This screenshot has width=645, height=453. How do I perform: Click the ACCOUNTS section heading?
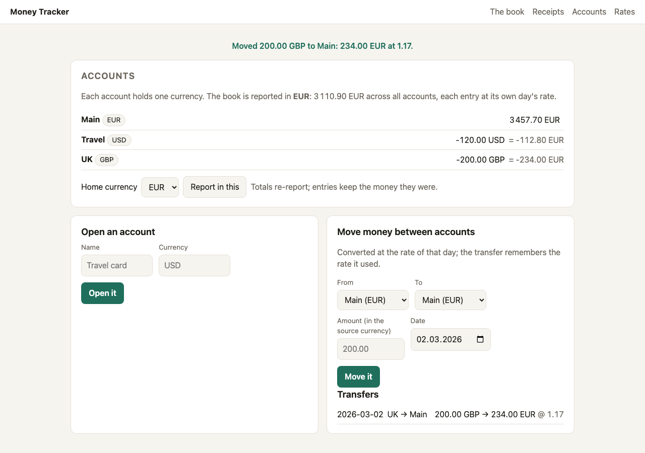[x=108, y=76]
